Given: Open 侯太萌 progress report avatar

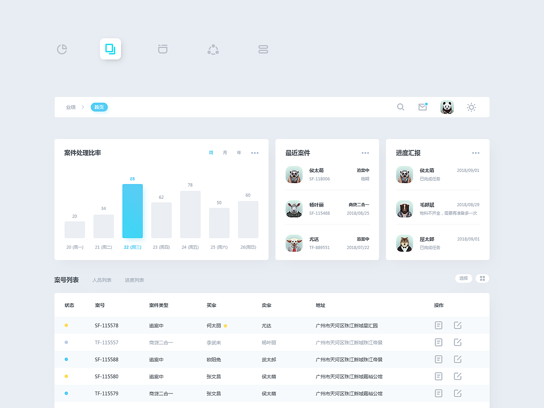Looking at the screenshot, I should pos(405,175).
